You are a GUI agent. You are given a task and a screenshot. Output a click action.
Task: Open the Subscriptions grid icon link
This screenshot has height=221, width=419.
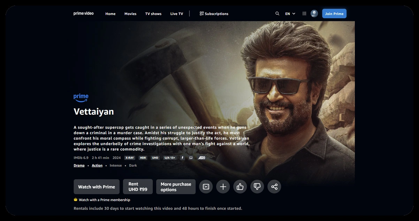click(x=214, y=14)
